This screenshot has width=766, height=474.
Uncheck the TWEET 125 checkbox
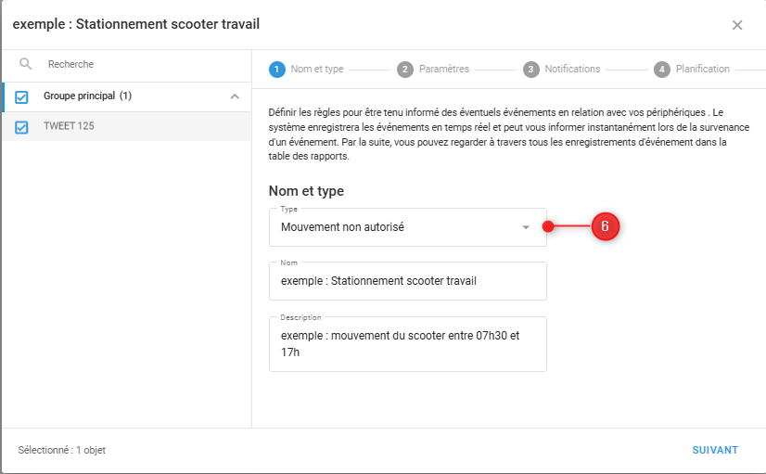[x=22, y=127]
